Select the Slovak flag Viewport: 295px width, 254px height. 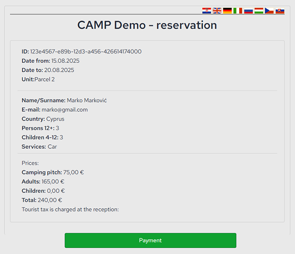(280, 11)
